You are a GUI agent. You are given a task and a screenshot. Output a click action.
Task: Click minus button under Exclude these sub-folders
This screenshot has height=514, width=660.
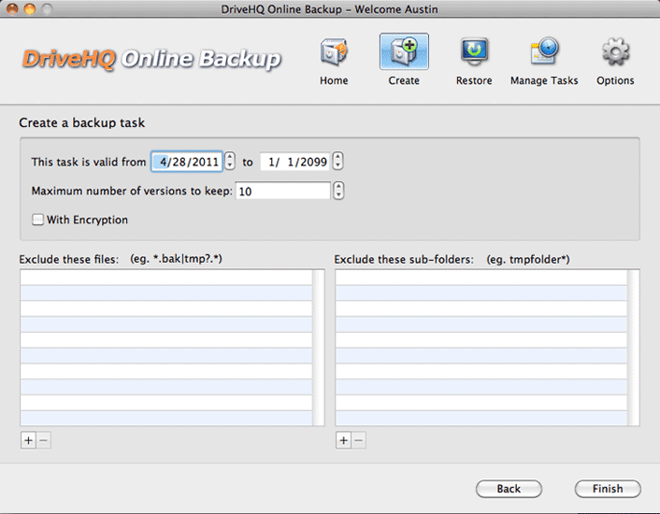click(x=359, y=440)
